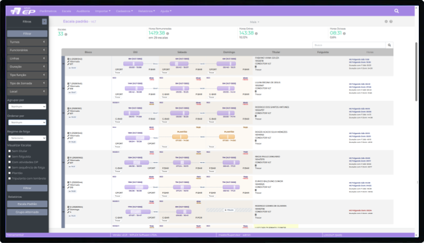
Task: Click the top Filtrar button
Action: (27, 33)
